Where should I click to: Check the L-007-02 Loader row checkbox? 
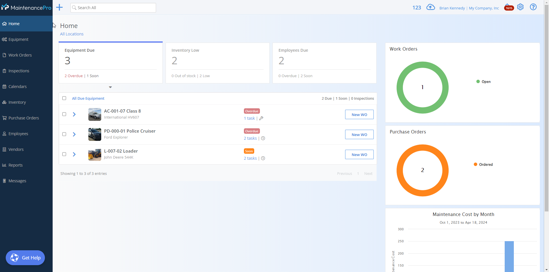coord(64,154)
